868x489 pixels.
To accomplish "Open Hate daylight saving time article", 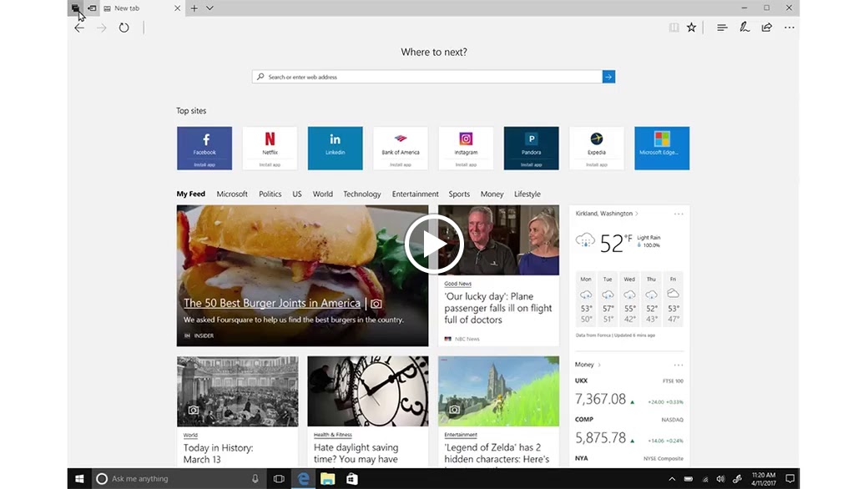I will (x=356, y=454).
